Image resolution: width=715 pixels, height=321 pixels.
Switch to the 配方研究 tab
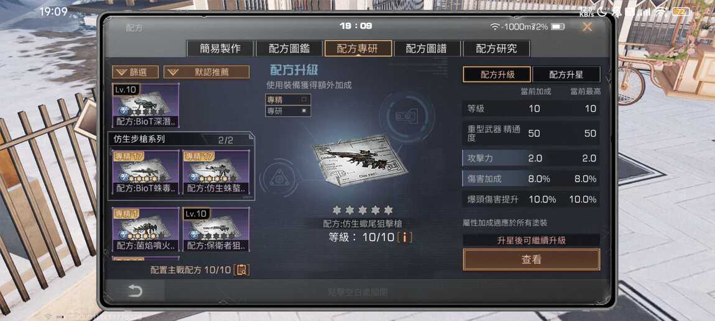496,48
